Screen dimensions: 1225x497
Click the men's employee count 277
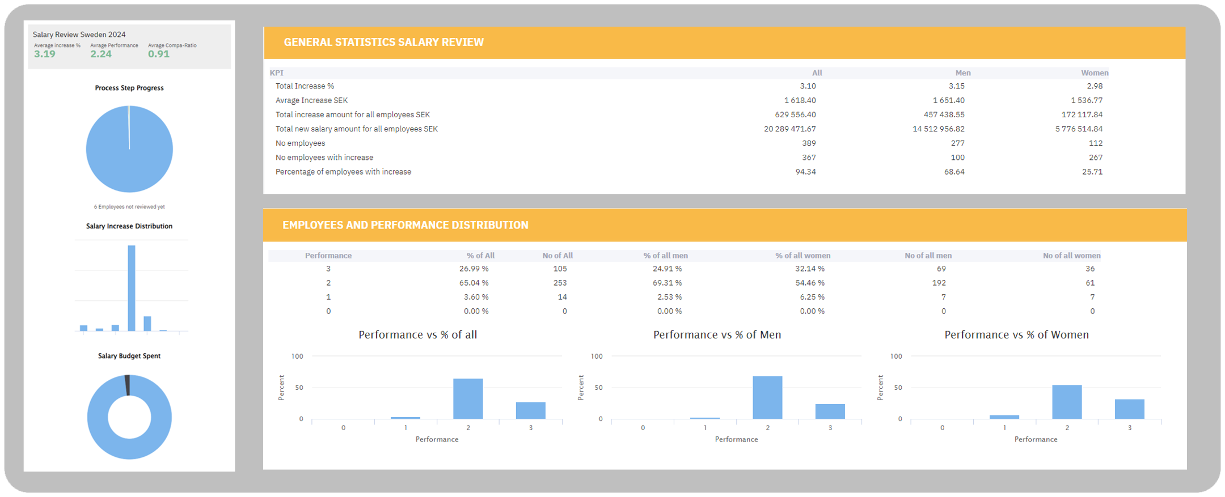point(957,143)
